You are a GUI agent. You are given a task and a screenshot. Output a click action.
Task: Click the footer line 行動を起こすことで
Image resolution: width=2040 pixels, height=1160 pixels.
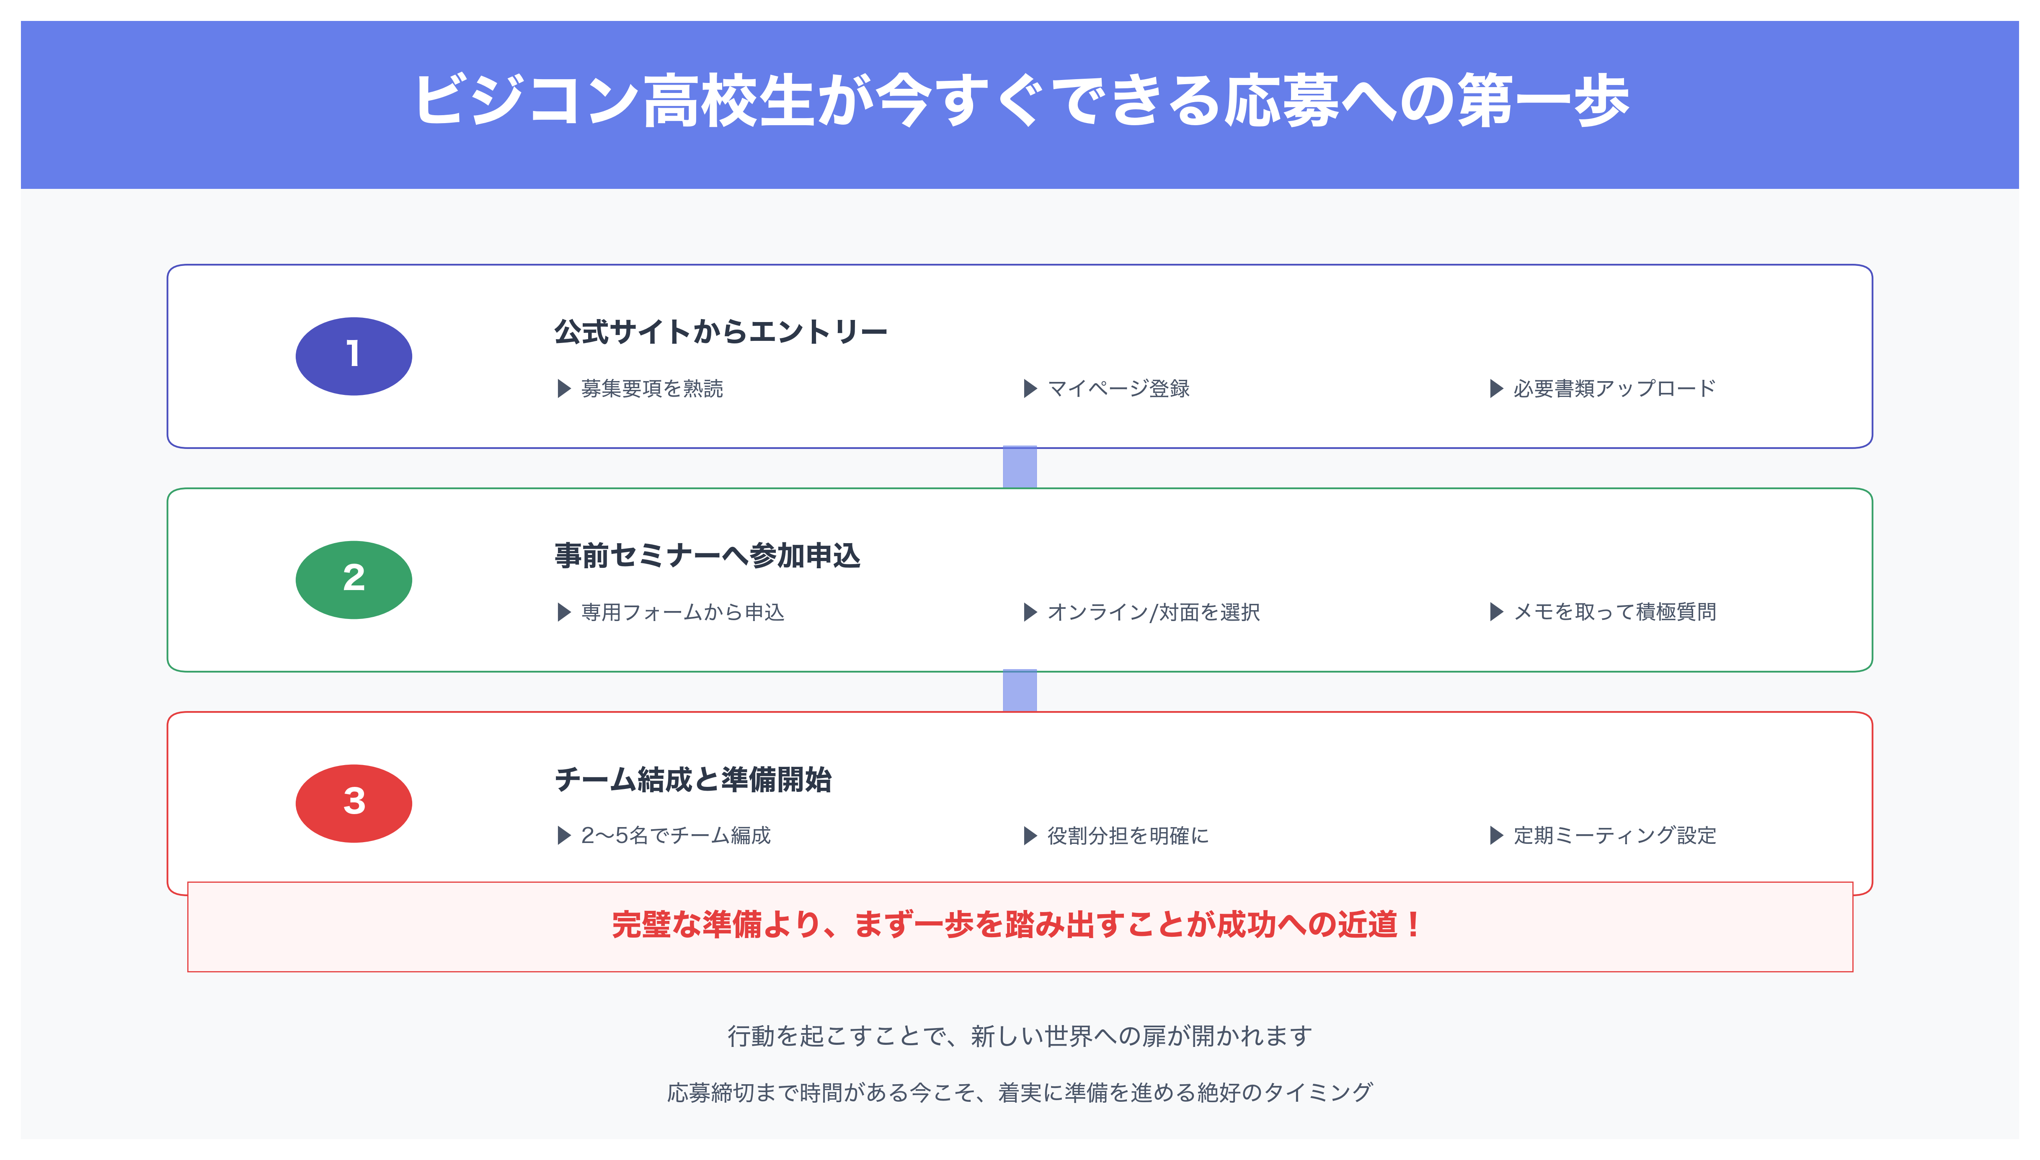pyautogui.click(x=1019, y=1036)
